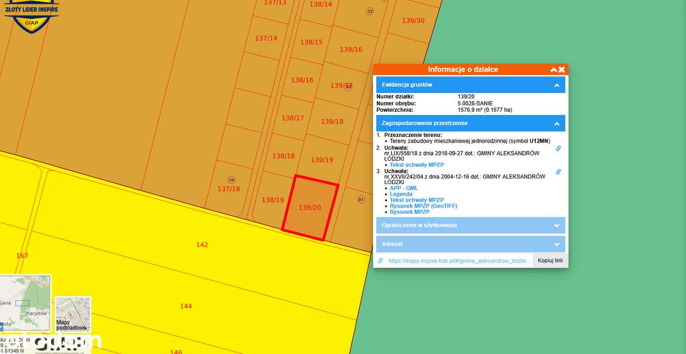Click the circled marker 34 on the map
The height and width of the screenshot is (354, 686).
pyautogui.click(x=232, y=180)
